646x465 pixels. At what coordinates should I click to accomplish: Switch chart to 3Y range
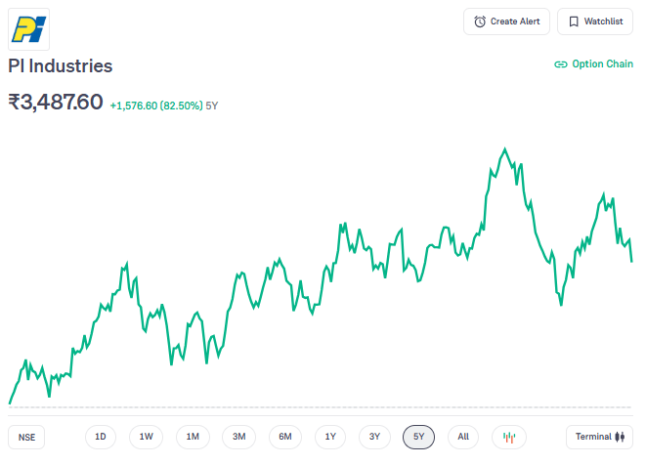(x=374, y=437)
